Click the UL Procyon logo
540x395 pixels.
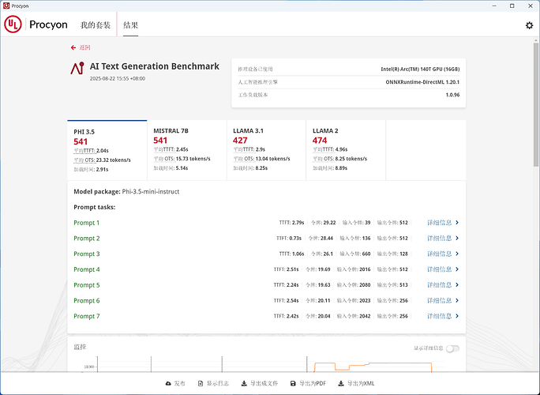click(13, 25)
